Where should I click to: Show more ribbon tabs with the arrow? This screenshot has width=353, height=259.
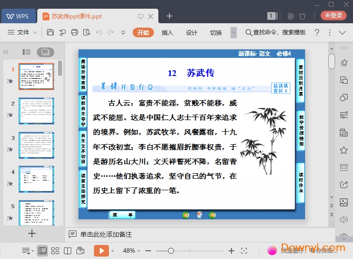[x=233, y=32]
